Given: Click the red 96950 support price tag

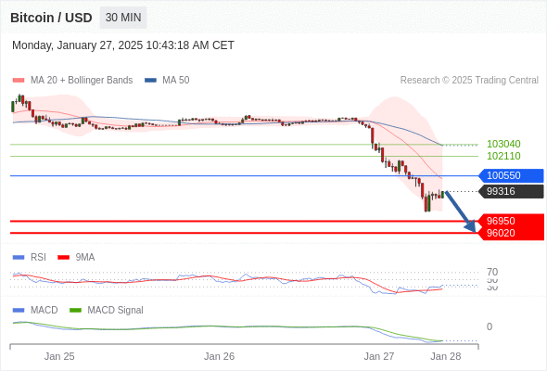Looking at the screenshot, I should [x=511, y=221].
